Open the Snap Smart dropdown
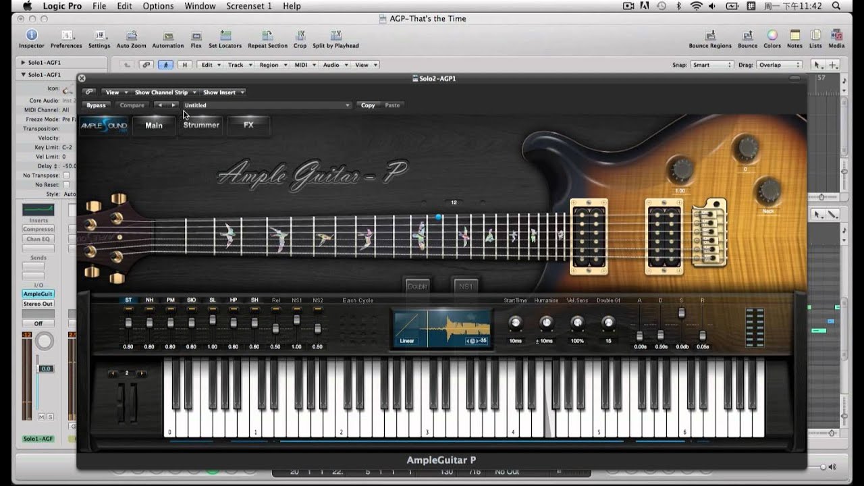Image resolution: width=864 pixels, height=486 pixels. click(x=711, y=65)
